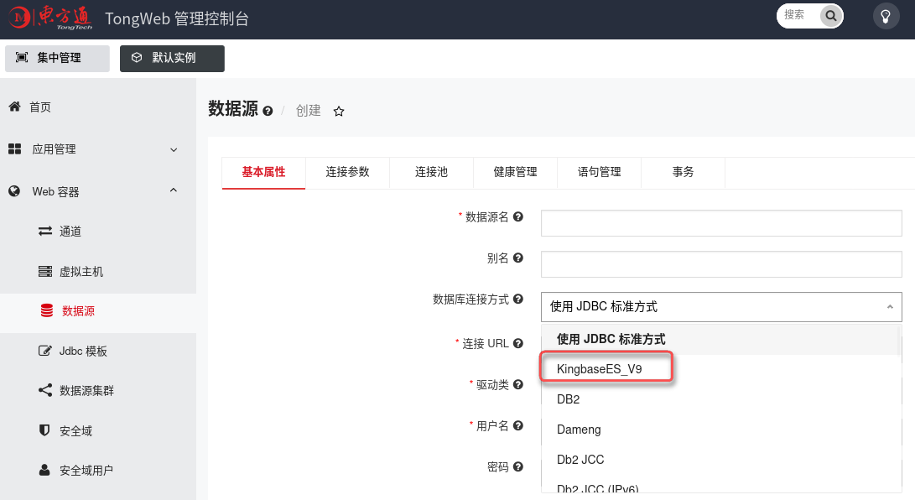Select 使用 JDBC 标准方式 in dropdown list

point(720,339)
